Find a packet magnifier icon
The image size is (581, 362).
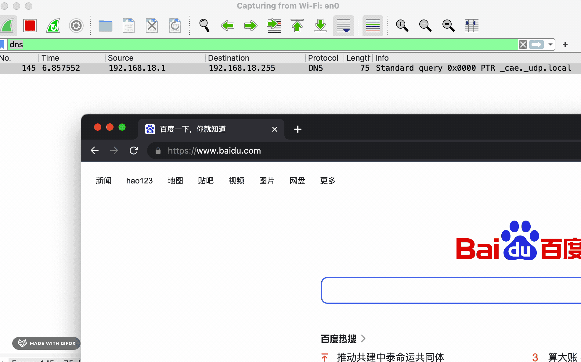[x=204, y=26]
